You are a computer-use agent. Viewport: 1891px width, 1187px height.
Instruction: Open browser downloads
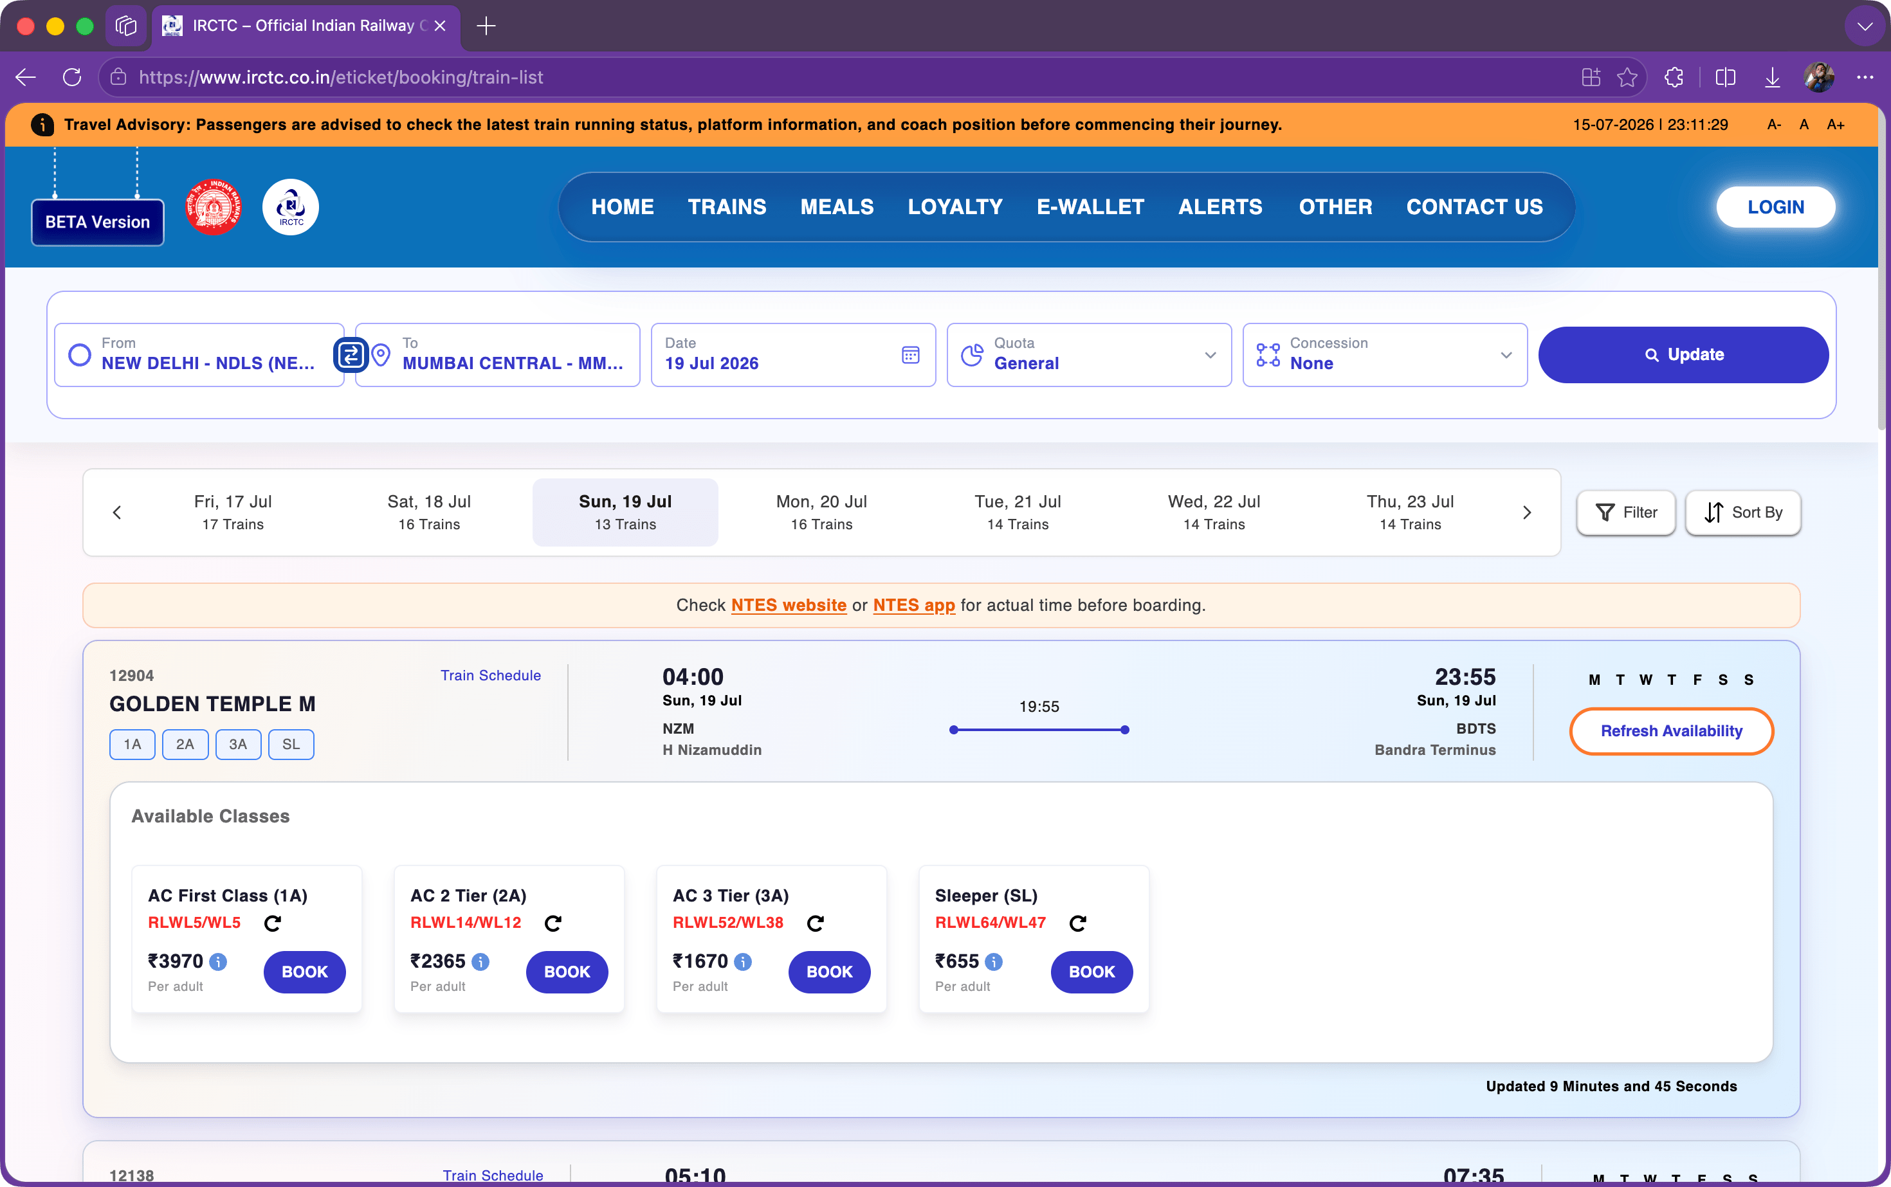point(1773,77)
